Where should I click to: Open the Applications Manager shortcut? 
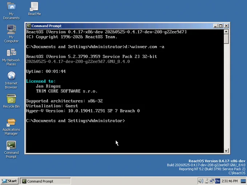11,127
